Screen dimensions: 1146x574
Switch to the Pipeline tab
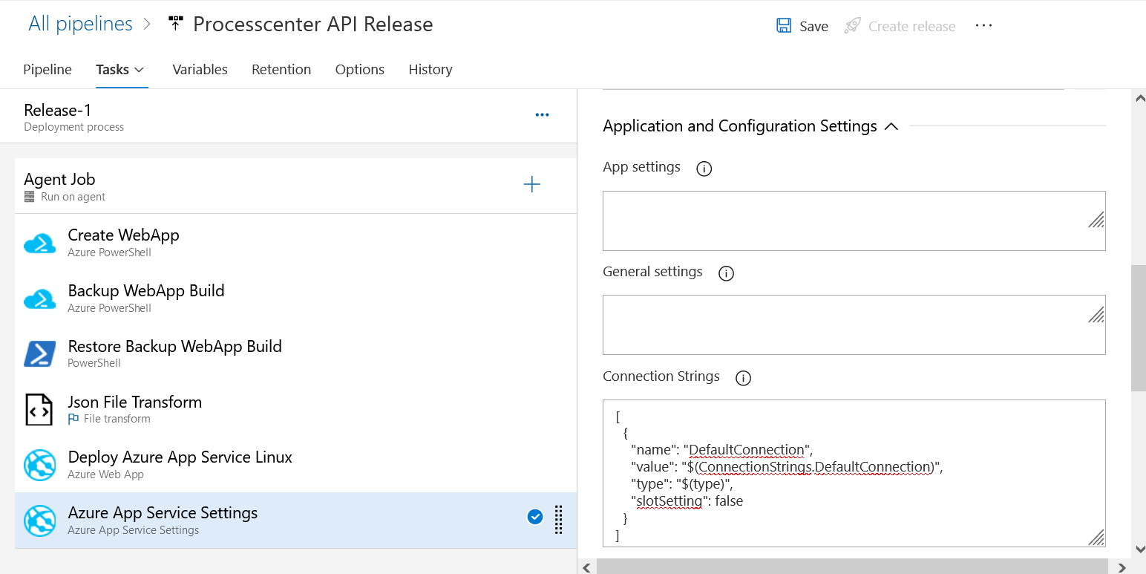pos(48,69)
